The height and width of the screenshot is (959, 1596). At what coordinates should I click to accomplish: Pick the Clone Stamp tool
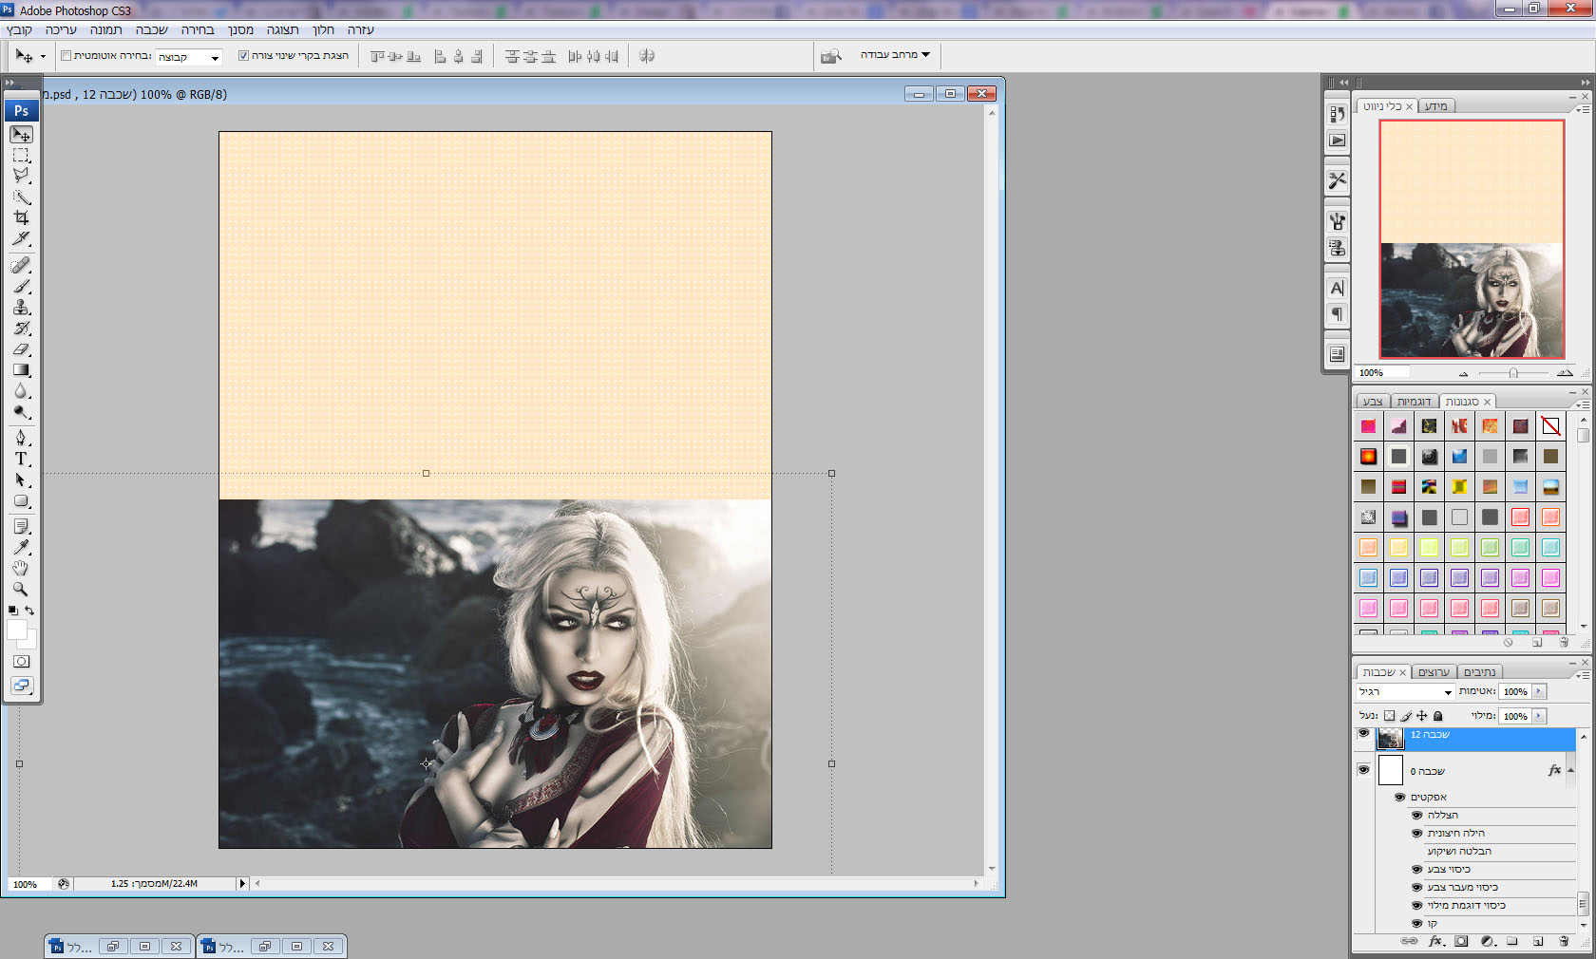(x=21, y=308)
